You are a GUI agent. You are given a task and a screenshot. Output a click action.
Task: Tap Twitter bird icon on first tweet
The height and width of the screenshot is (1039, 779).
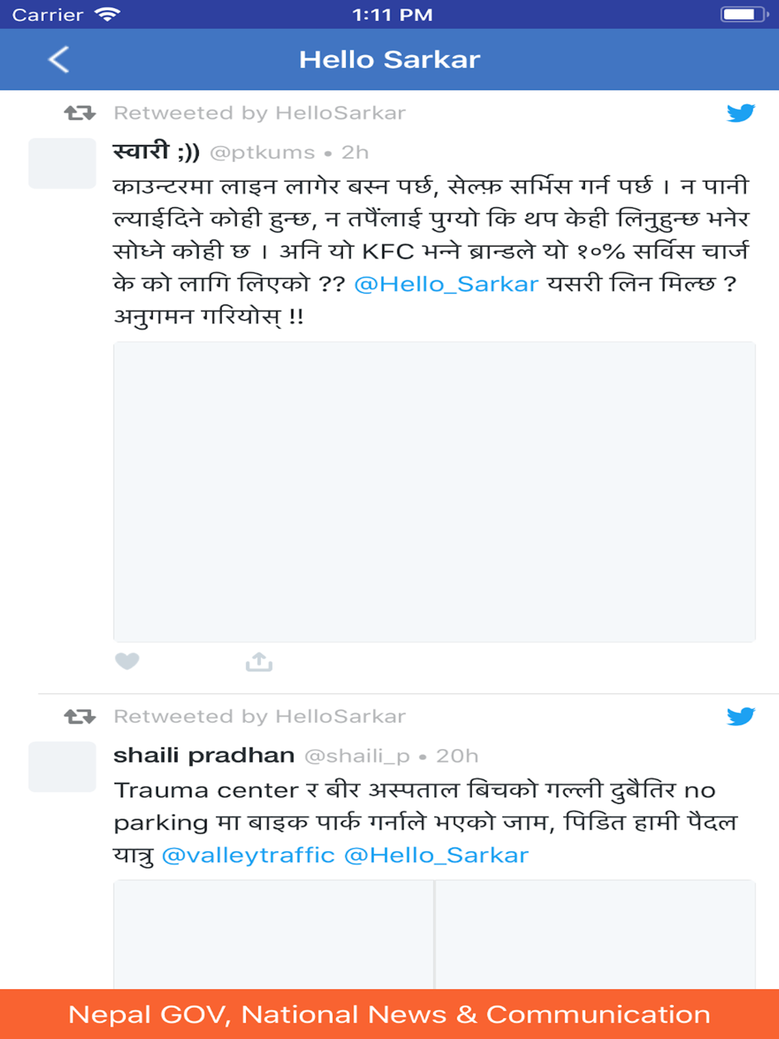pyautogui.click(x=741, y=113)
